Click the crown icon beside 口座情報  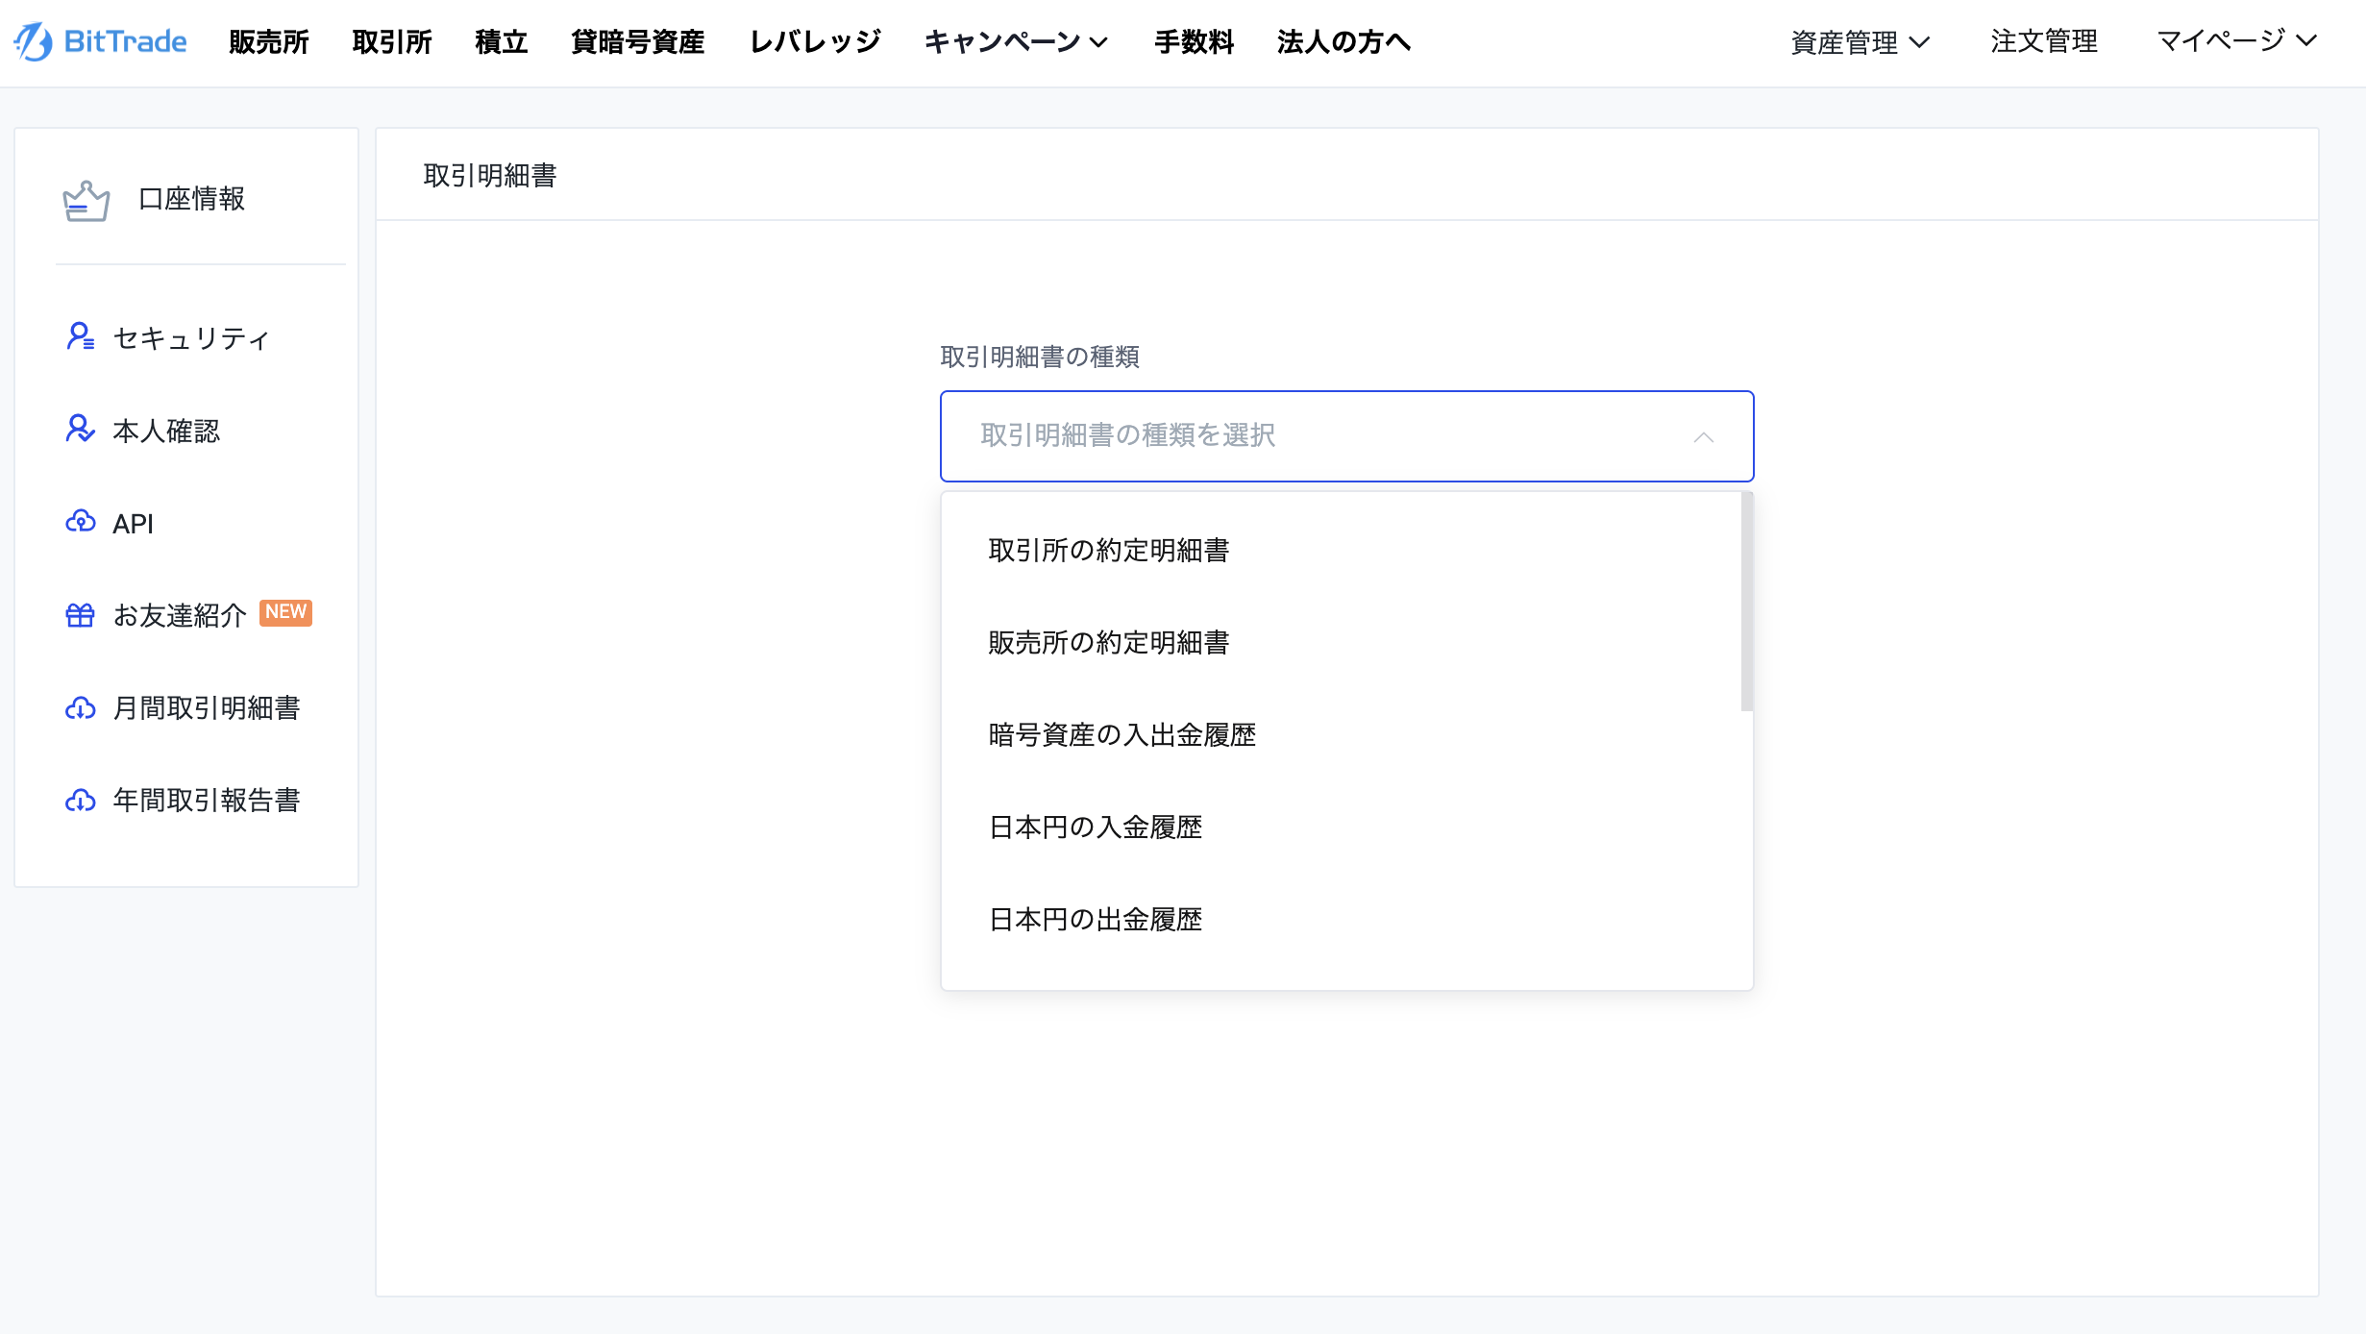[x=86, y=200]
